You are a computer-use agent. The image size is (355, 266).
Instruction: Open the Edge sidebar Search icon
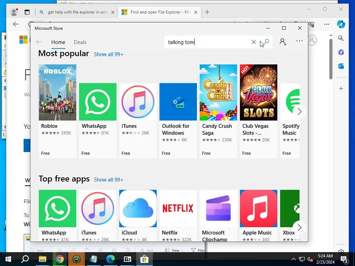tap(341, 38)
